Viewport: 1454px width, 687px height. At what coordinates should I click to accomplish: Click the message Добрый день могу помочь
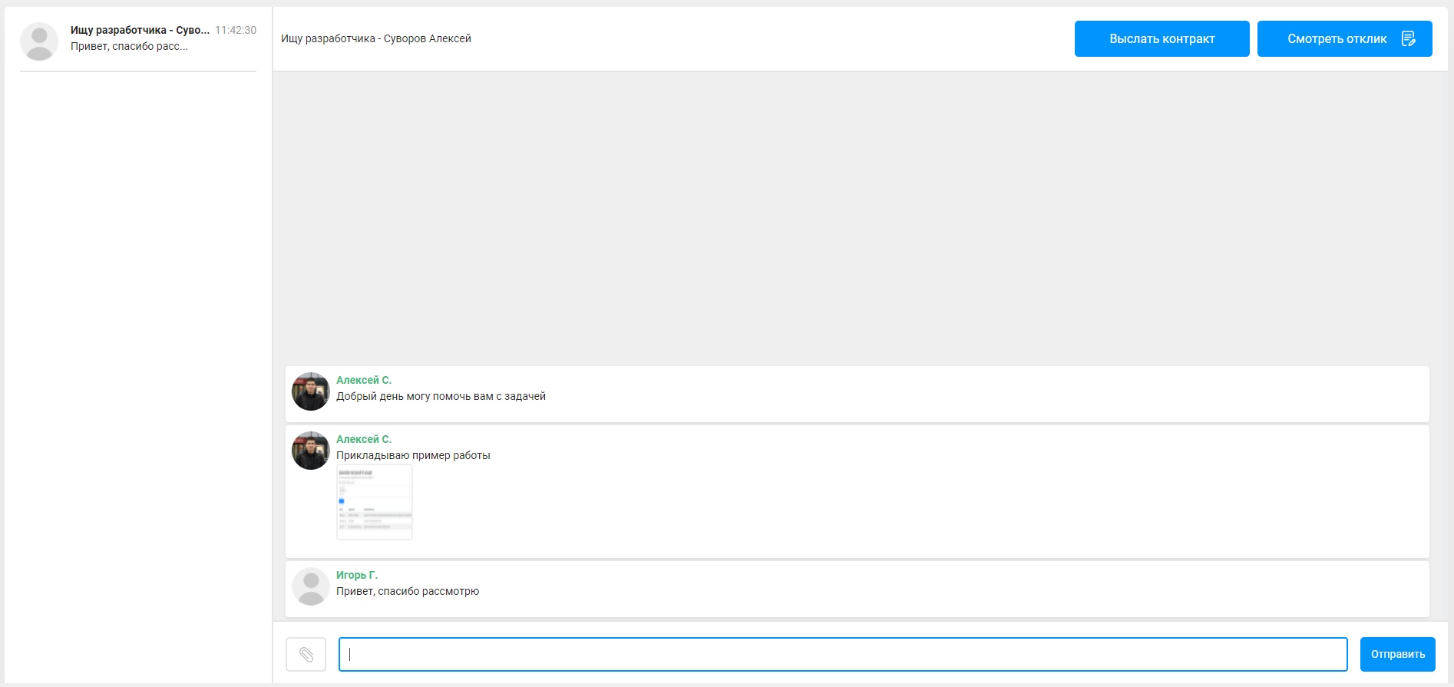[441, 396]
